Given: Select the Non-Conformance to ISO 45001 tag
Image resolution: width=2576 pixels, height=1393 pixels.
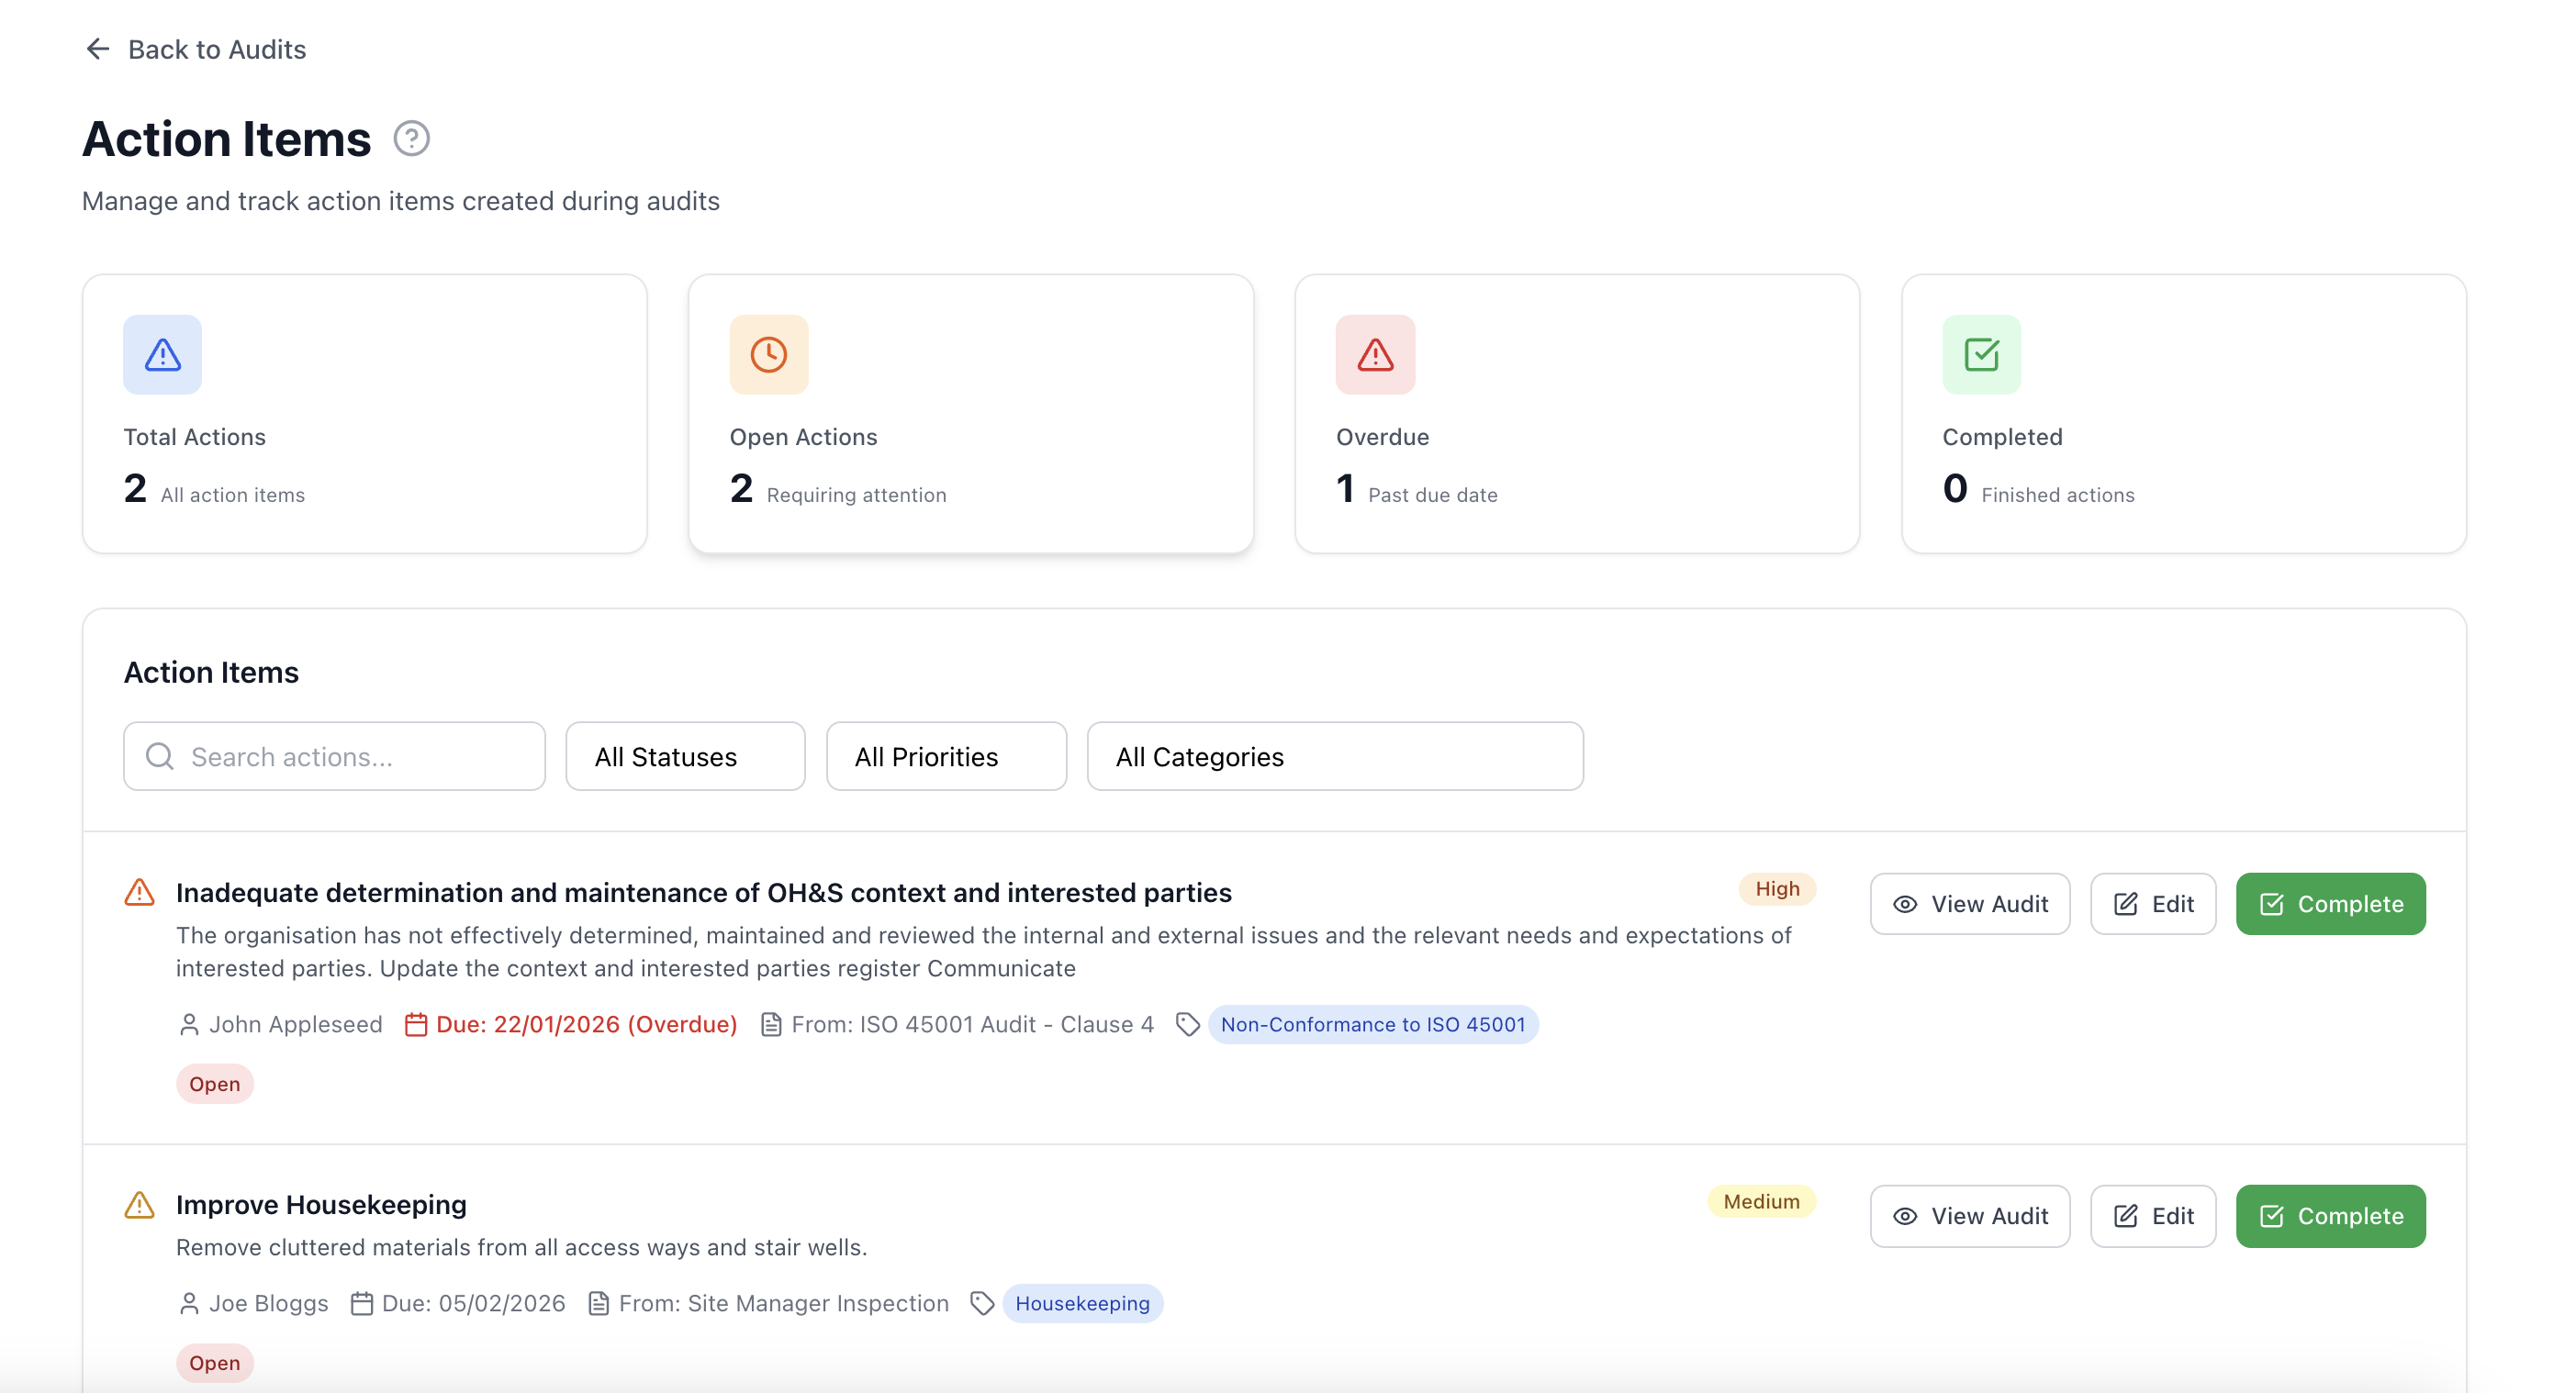Looking at the screenshot, I should click(x=1373, y=1024).
